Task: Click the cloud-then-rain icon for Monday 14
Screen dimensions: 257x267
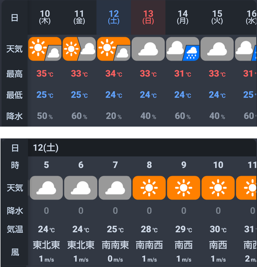Action: pos(183,49)
